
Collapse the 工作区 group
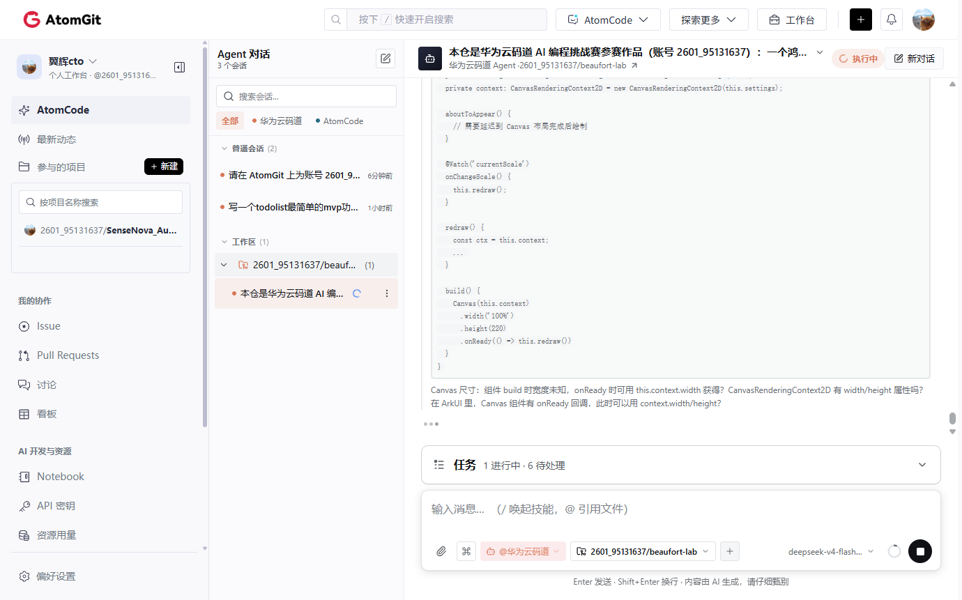coord(224,242)
